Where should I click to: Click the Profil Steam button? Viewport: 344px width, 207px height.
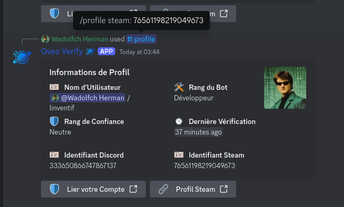(193, 189)
